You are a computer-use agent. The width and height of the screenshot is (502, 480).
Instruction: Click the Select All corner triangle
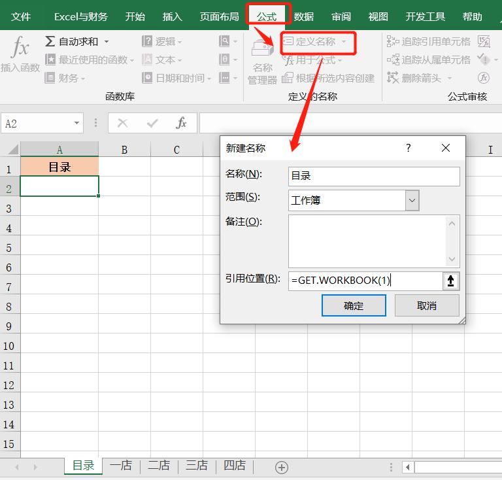[13, 150]
